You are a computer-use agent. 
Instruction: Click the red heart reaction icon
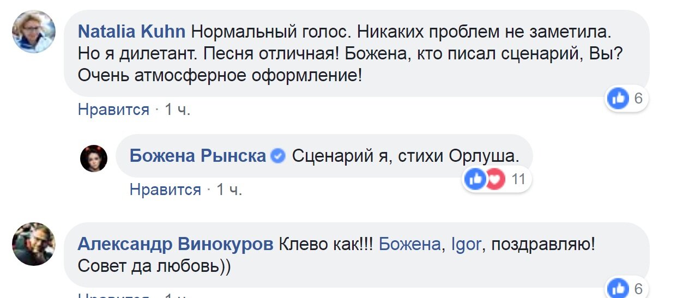click(494, 179)
